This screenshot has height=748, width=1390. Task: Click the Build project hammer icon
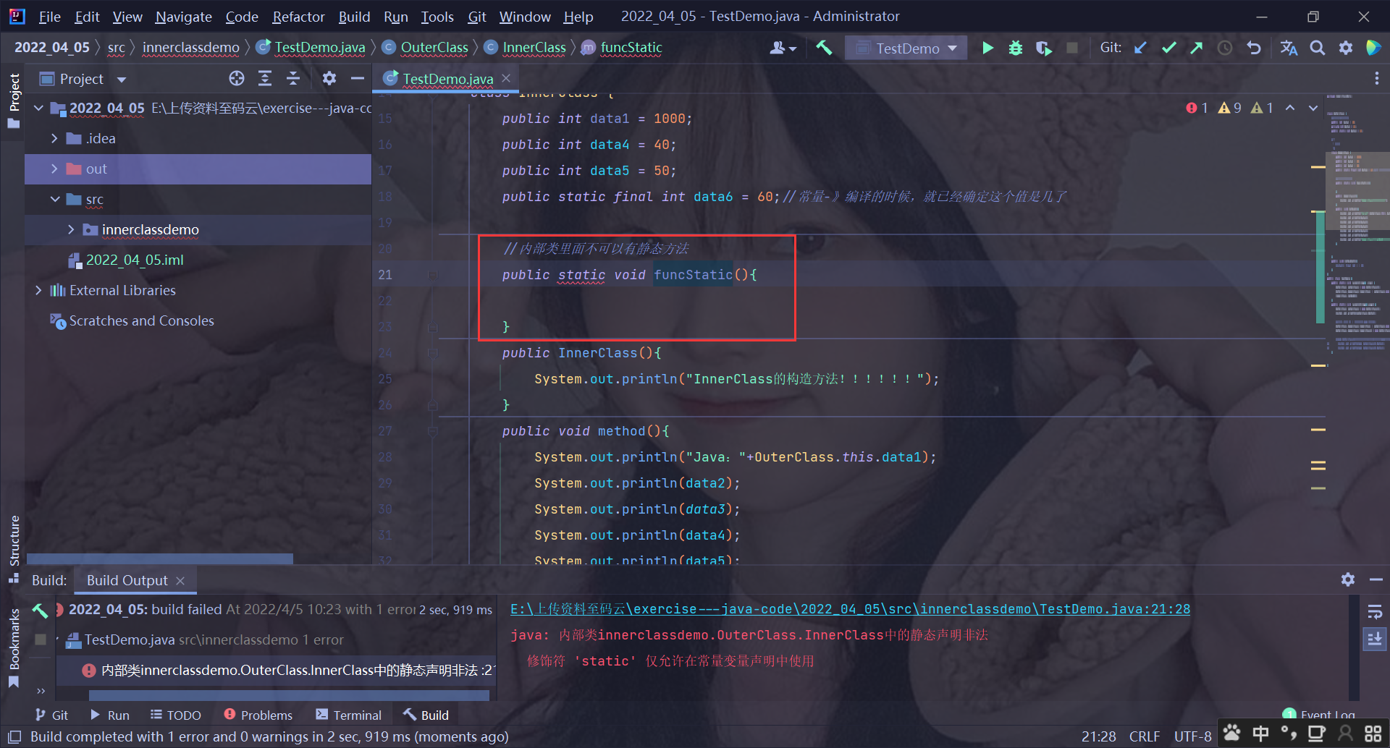824,48
